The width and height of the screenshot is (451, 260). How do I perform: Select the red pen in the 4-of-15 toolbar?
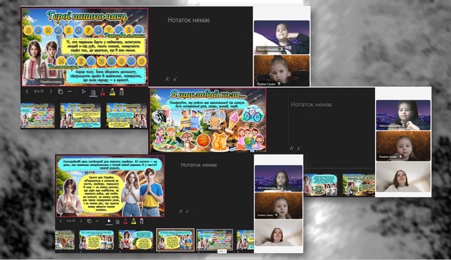(126, 221)
